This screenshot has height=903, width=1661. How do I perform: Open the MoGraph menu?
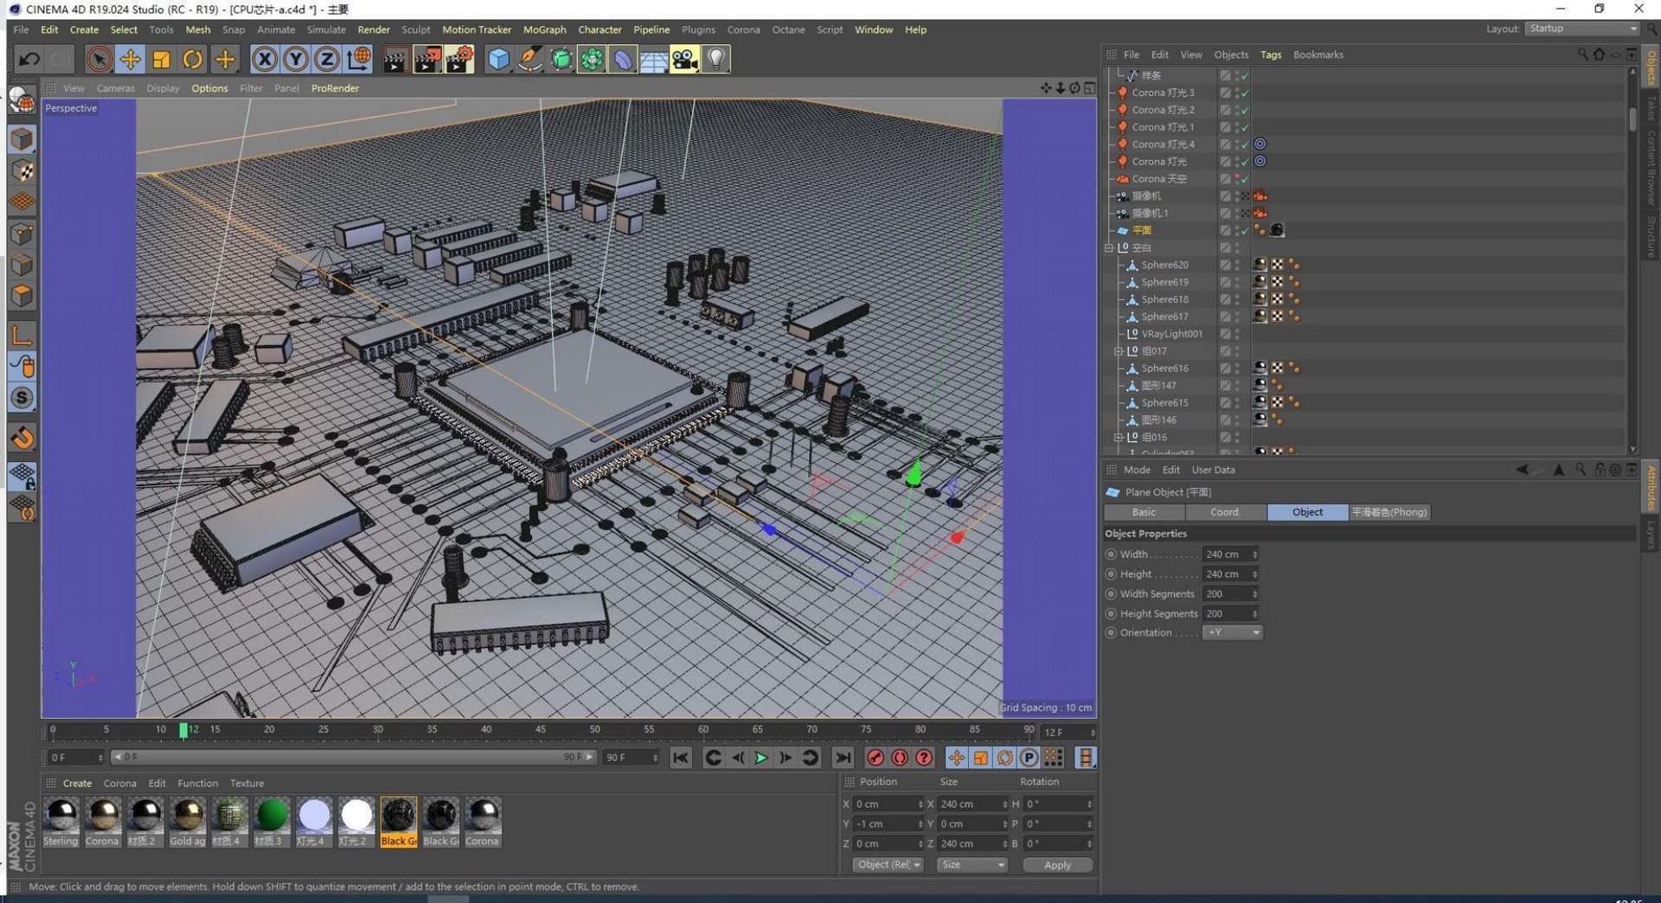(544, 29)
